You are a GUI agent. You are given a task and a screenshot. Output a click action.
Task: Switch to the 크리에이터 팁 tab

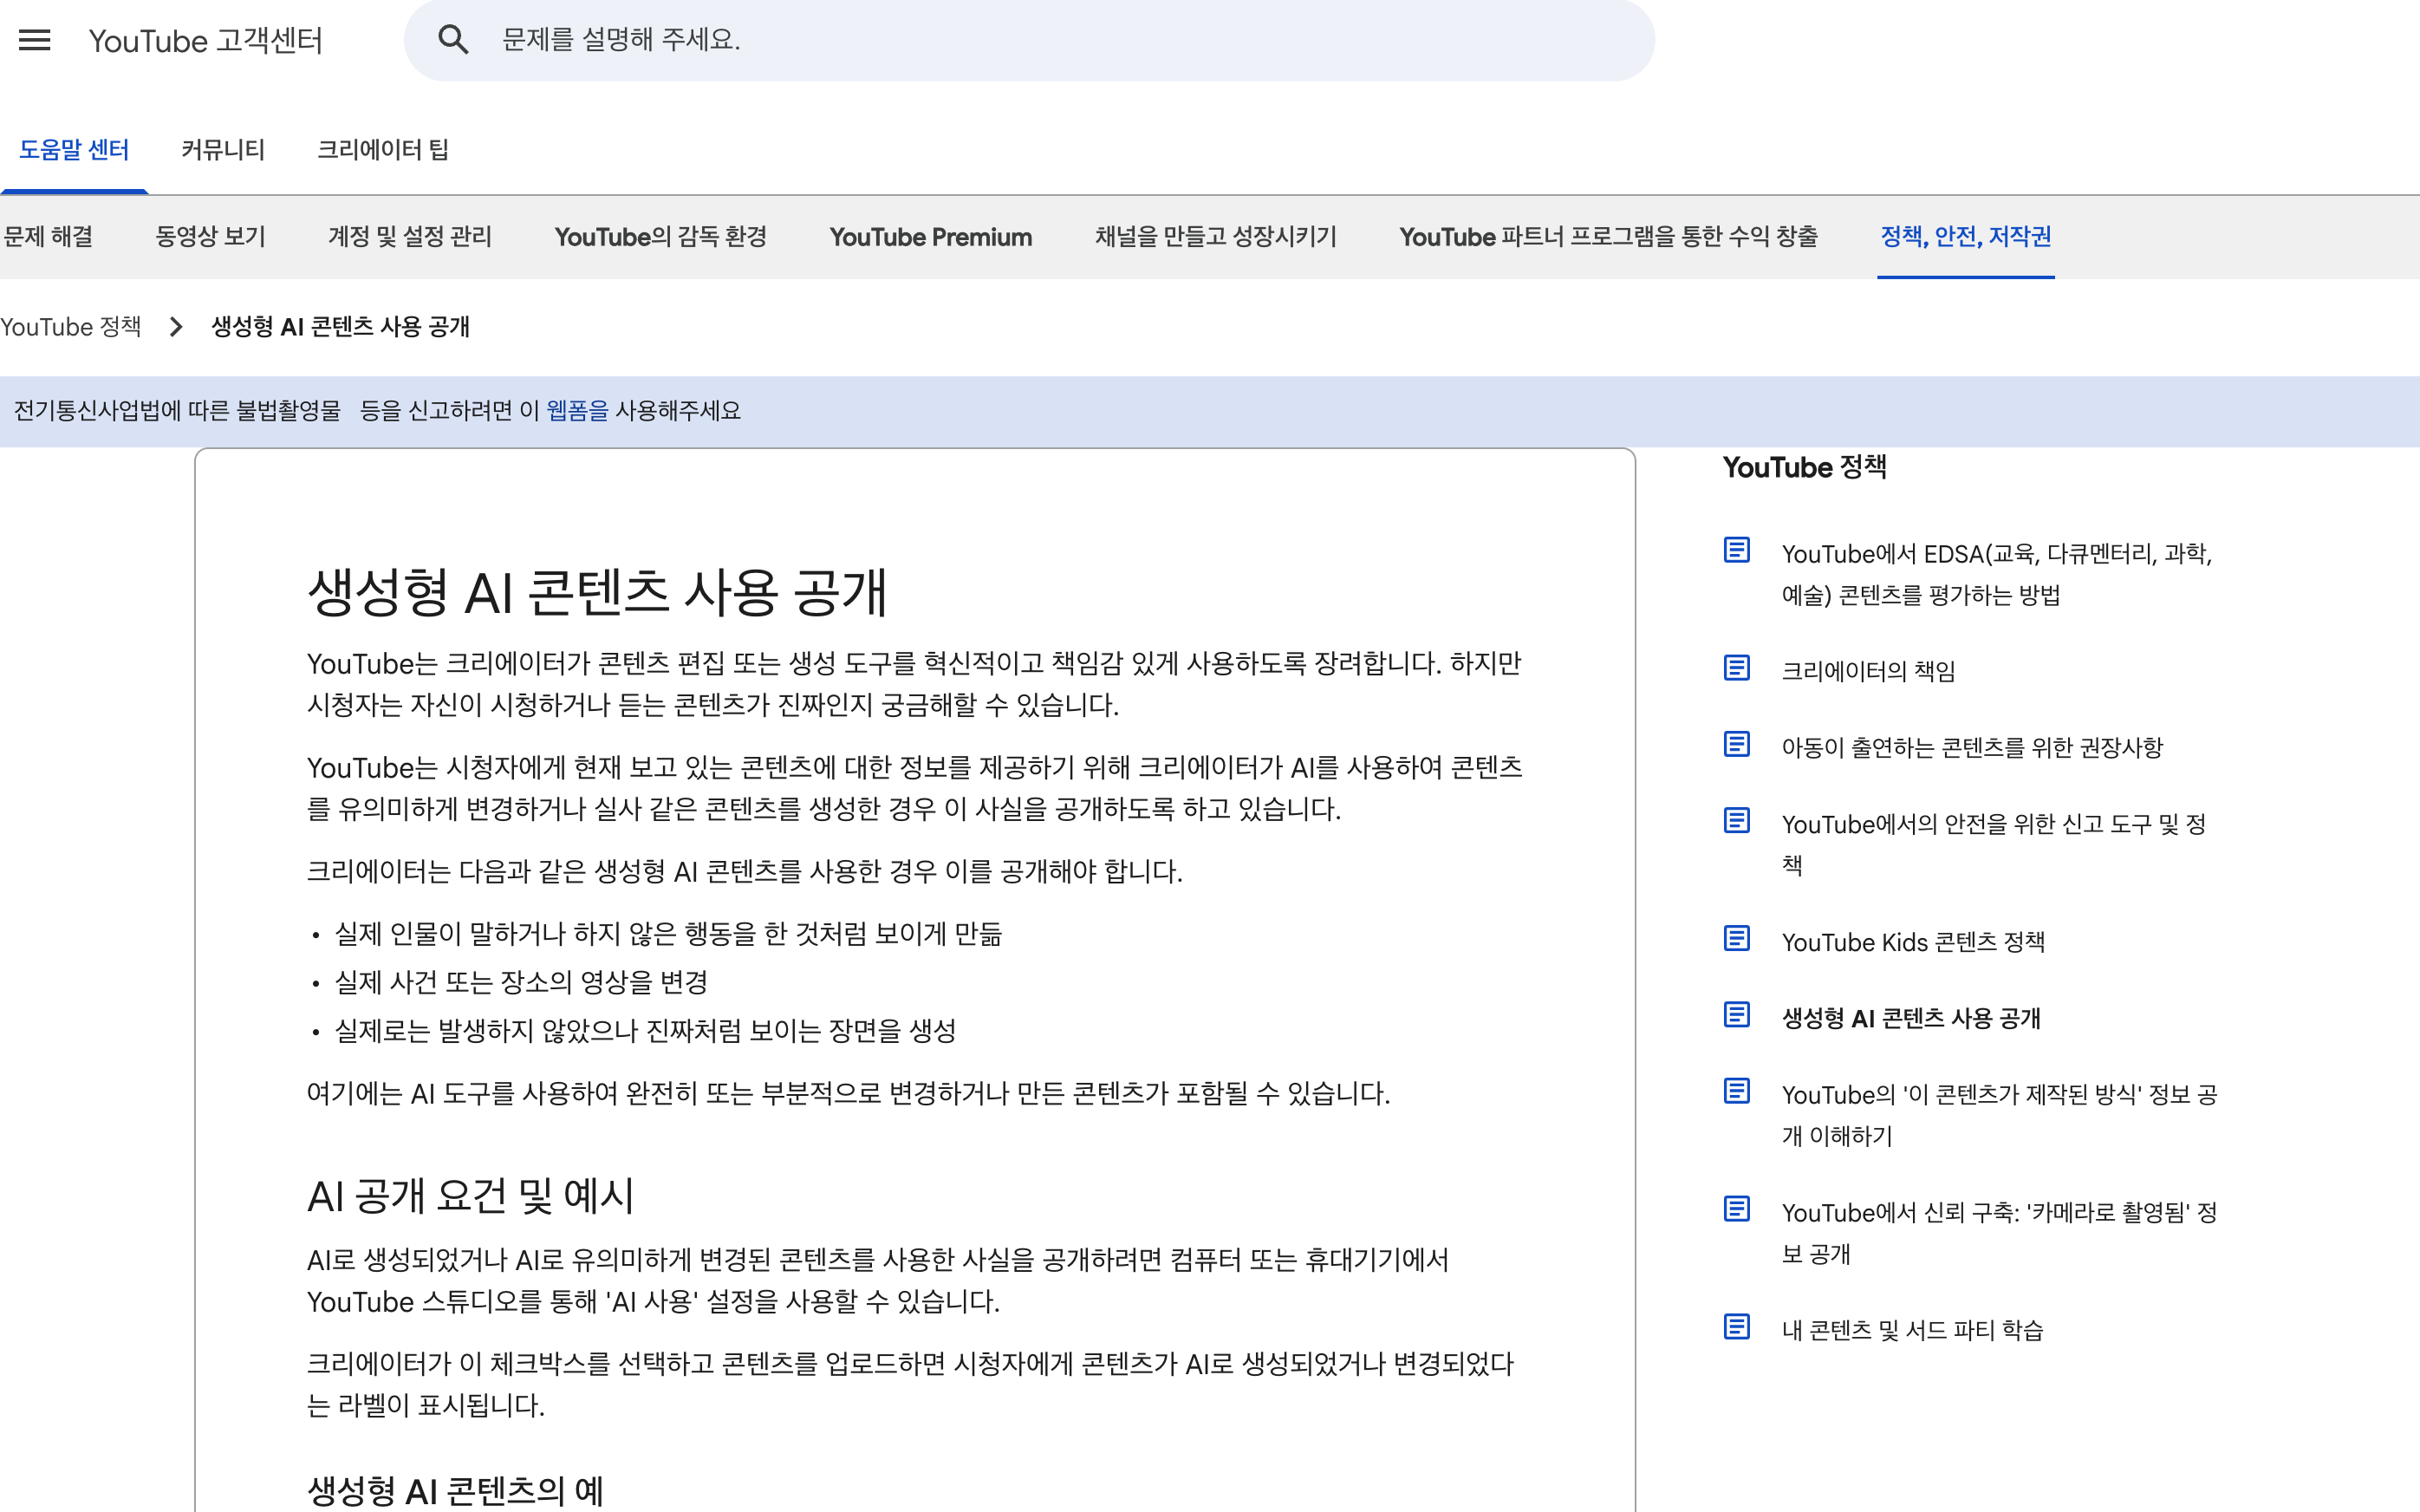pyautogui.click(x=383, y=150)
